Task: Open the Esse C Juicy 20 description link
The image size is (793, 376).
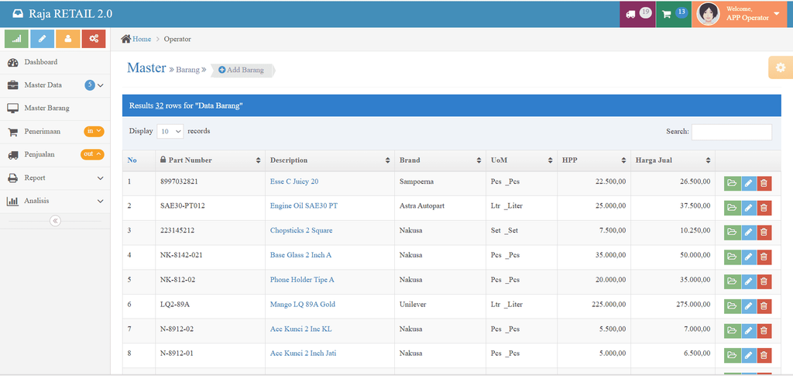Action: (294, 181)
